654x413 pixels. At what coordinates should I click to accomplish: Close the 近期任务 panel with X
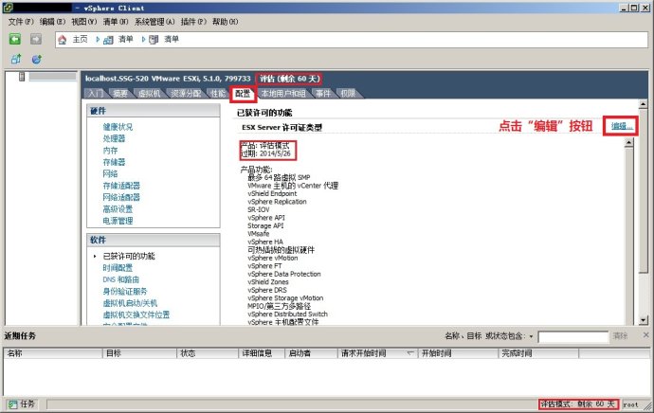click(x=645, y=335)
